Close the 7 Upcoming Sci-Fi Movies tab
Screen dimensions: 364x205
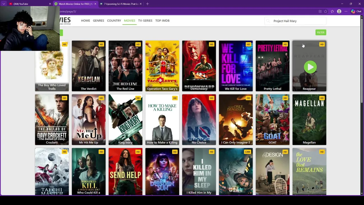(x=140, y=4)
